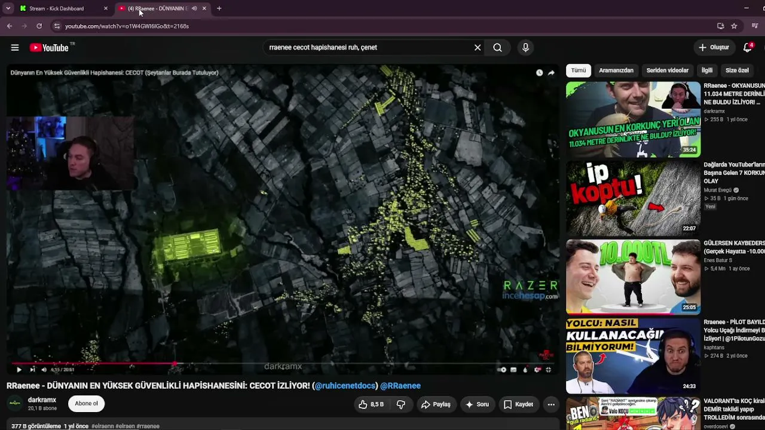The image size is (765, 430).
Task: Open the Enes Batur S channel name
Action: point(718,260)
